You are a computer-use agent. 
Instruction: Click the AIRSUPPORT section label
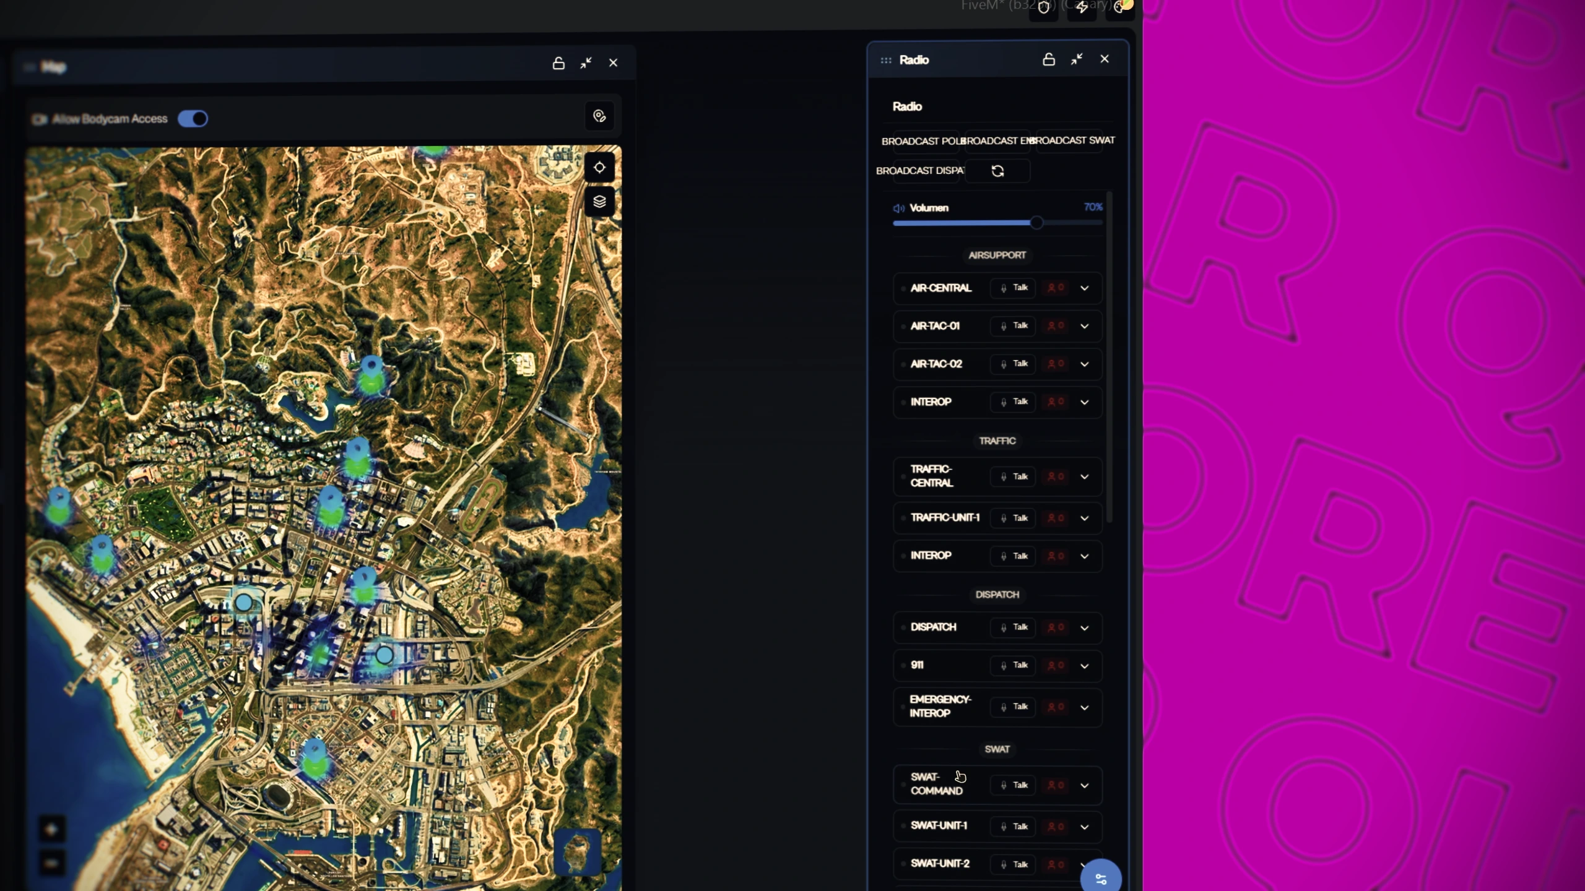pos(997,256)
